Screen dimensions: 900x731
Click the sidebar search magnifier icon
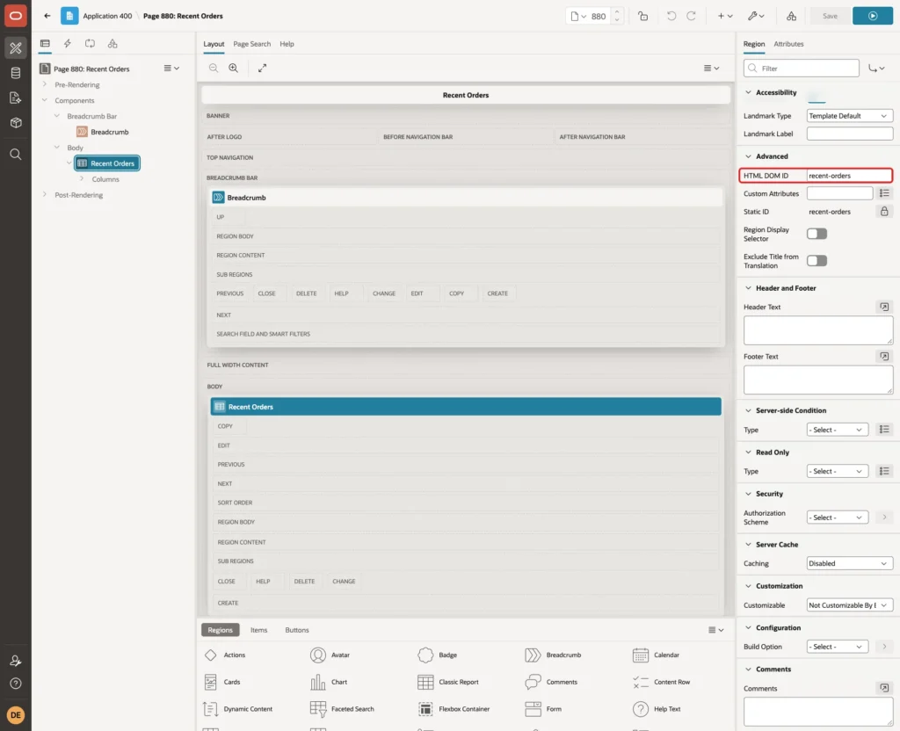point(16,155)
